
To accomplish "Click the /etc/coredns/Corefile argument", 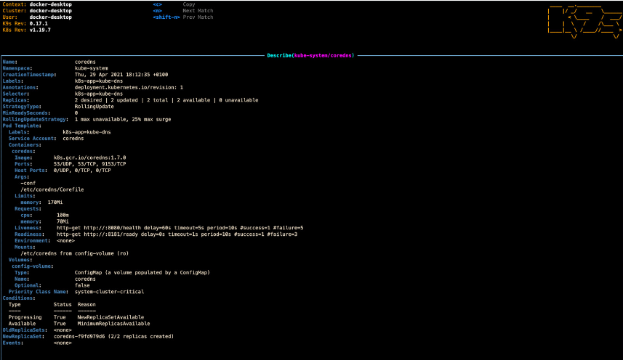I will [x=52, y=189].
